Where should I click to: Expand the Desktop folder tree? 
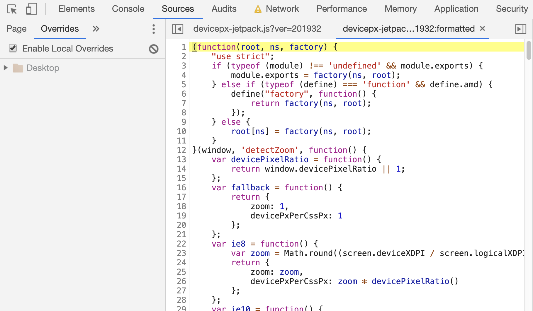[x=6, y=68]
